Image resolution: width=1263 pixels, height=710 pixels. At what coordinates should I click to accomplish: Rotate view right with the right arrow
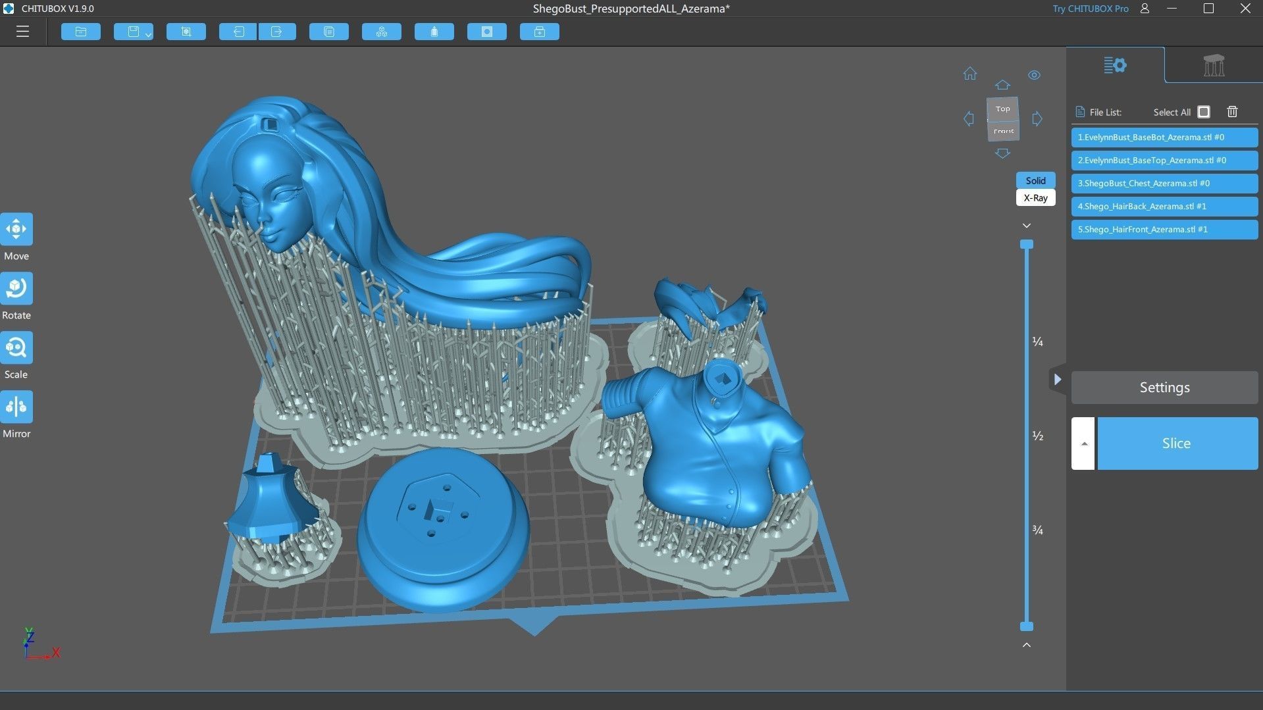coord(1037,119)
